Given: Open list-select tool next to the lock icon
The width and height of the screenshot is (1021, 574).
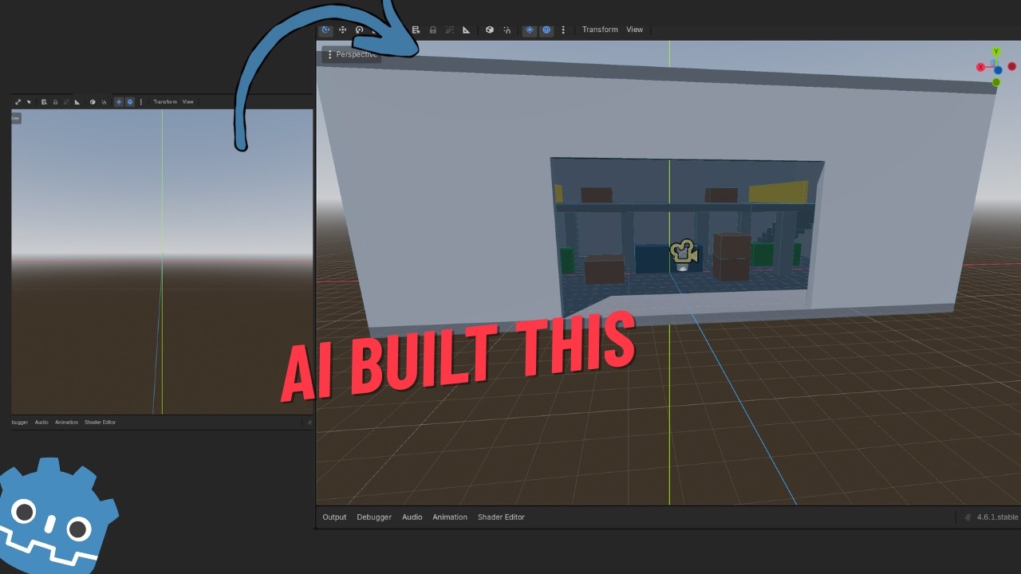Looking at the screenshot, I should [x=416, y=29].
